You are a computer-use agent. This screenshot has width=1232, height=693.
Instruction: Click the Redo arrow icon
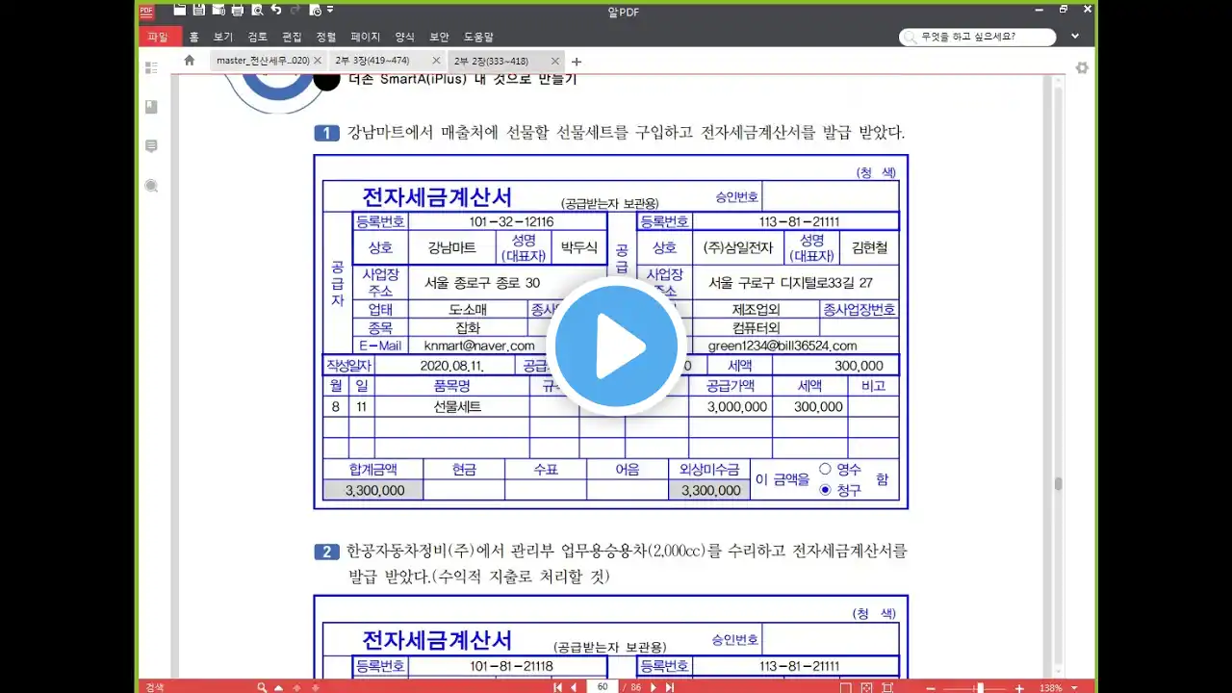pyautogui.click(x=295, y=10)
